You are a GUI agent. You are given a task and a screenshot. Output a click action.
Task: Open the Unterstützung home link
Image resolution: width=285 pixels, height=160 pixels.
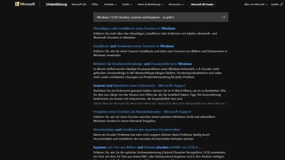[x=56, y=4]
